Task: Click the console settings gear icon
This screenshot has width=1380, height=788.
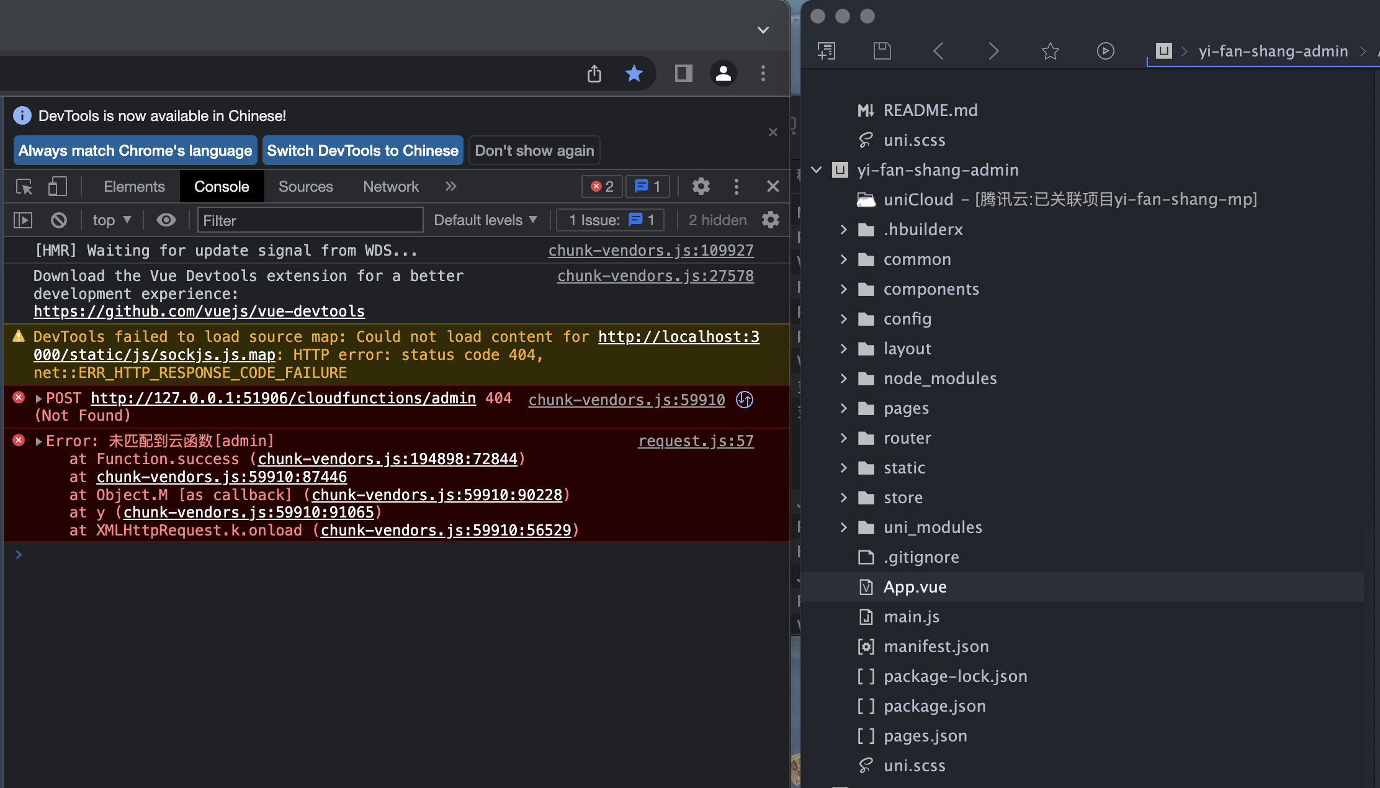Action: coord(770,220)
